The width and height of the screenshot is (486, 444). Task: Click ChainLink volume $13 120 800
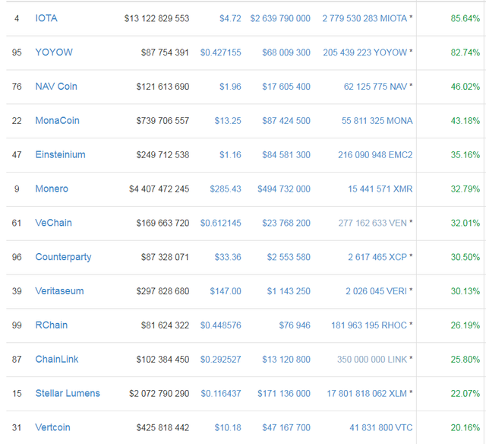pyautogui.click(x=286, y=360)
